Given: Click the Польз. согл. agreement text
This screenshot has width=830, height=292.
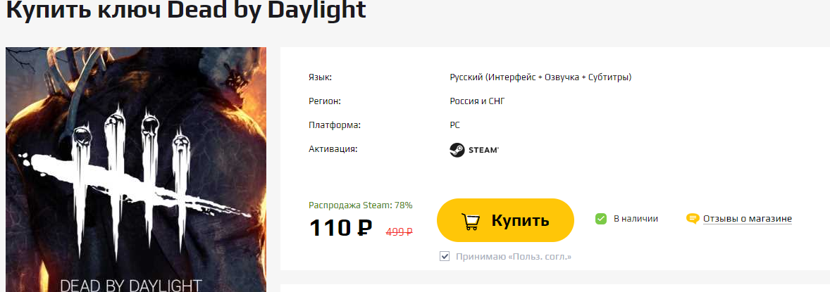Looking at the screenshot, I should [540, 257].
